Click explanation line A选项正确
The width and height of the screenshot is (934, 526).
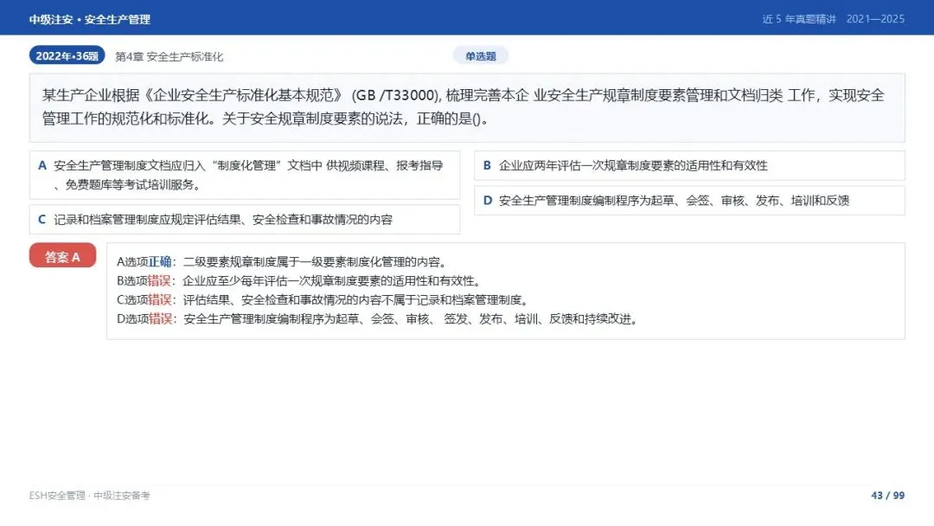[x=282, y=262]
